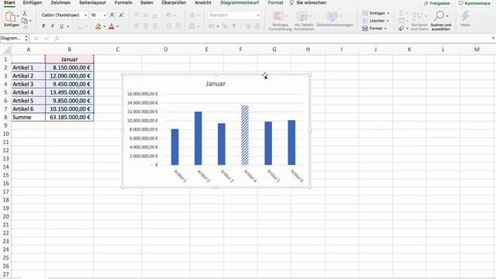The image size is (496, 279).
Task: Open the font color dropdown arrow
Action: (118, 26)
